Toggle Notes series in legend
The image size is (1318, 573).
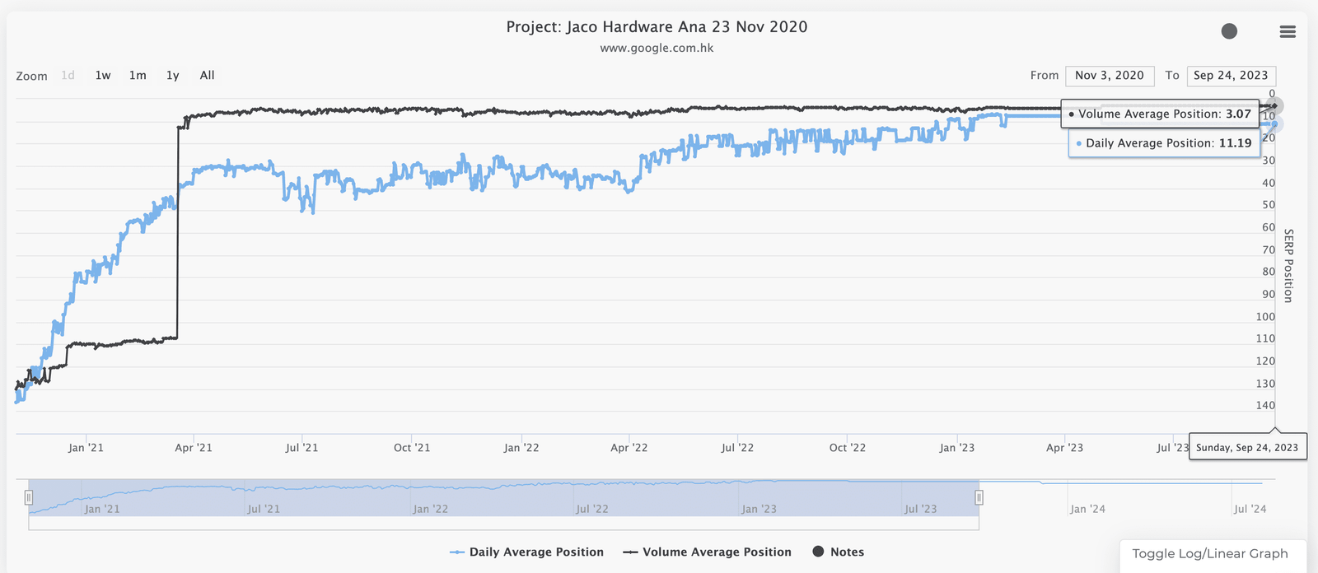839,552
